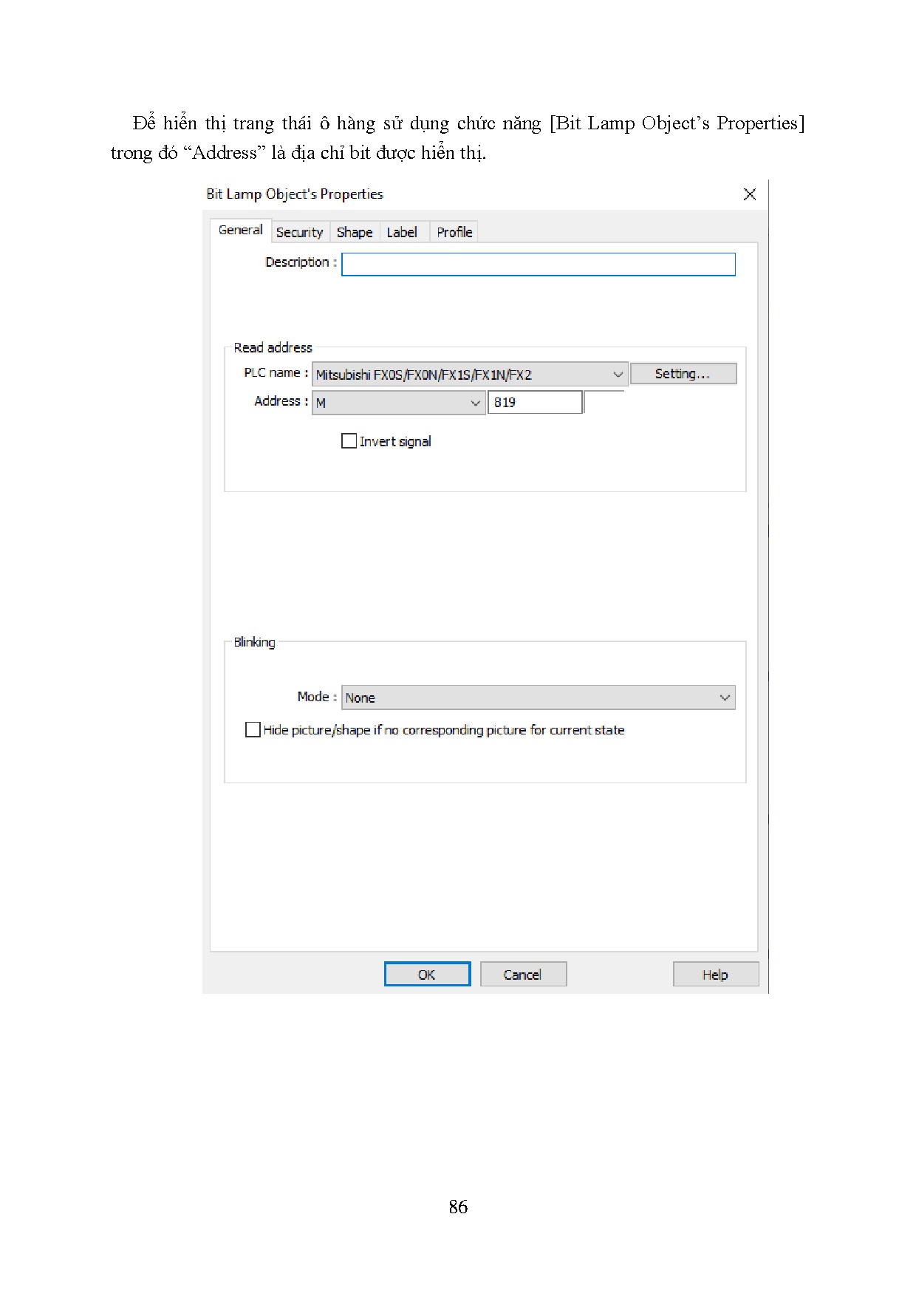Close the Bit Lamp Object's Properties dialog
The height and width of the screenshot is (1296, 916).
[x=749, y=194]
